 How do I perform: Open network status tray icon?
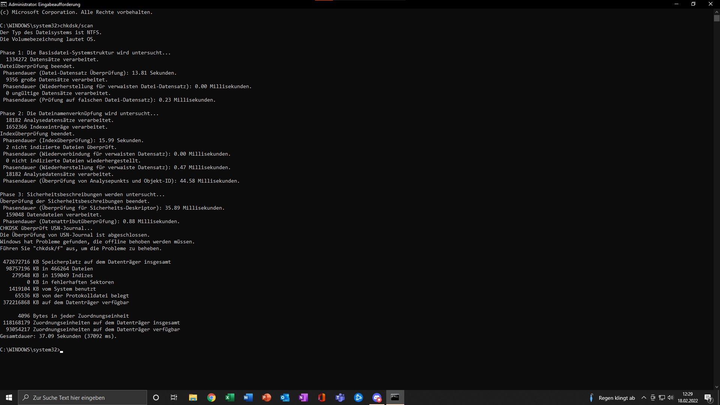(x=662, y=397)
